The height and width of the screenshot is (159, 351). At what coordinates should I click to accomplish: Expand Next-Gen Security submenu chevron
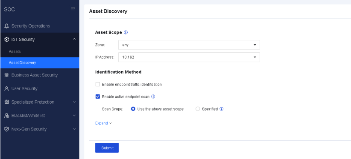click(74, 129)
